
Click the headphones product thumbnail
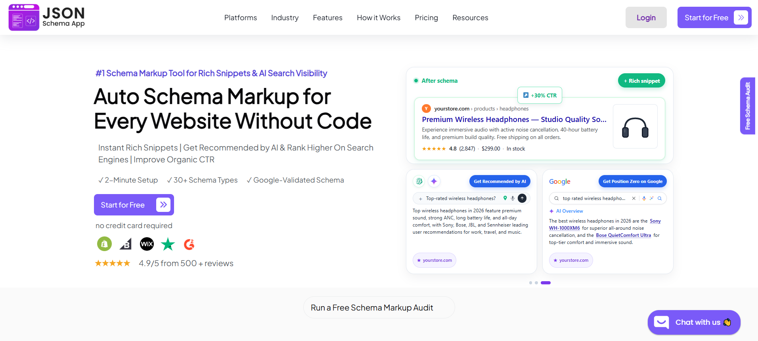click(635, 126)
